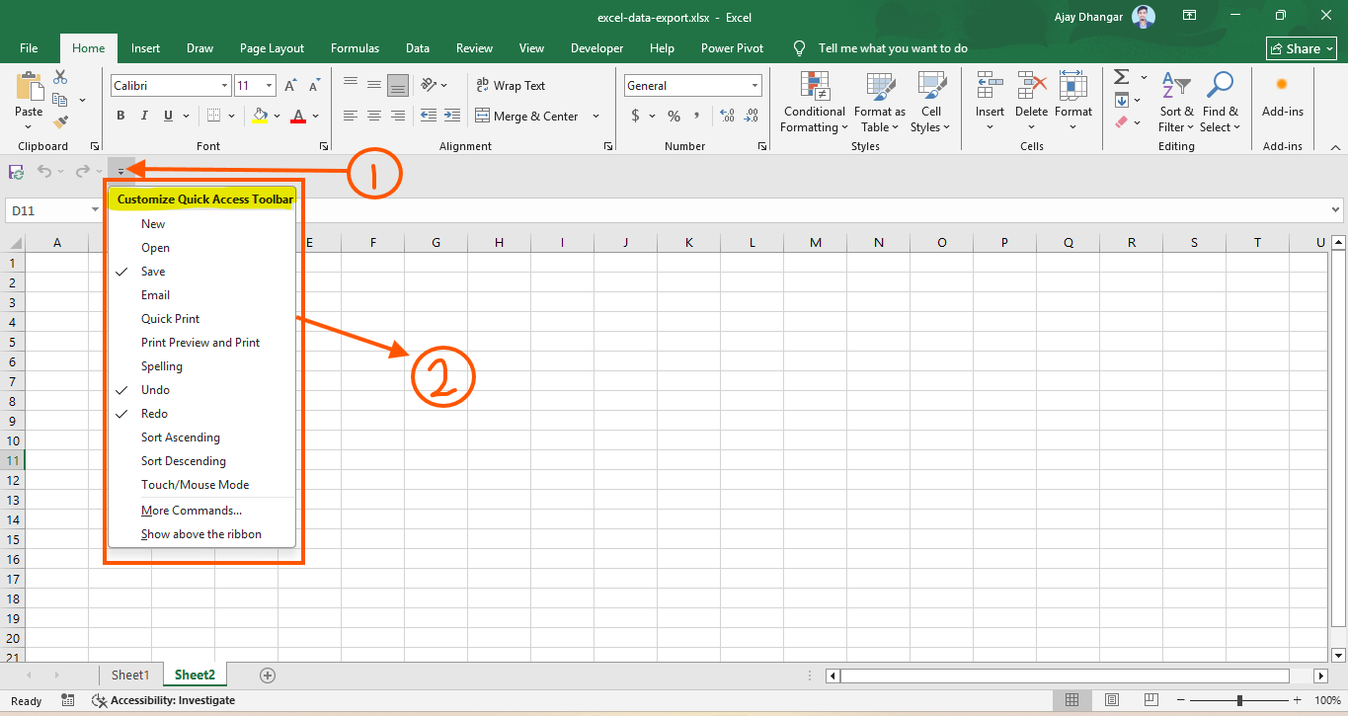Switch to the Insert ribbon tab
Image resolution: width=1348 pixels, height=716 pixels.
coord(145,48)
